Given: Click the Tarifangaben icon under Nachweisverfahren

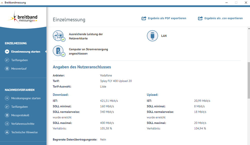Looking at the screenshot, I should point(7,107).
